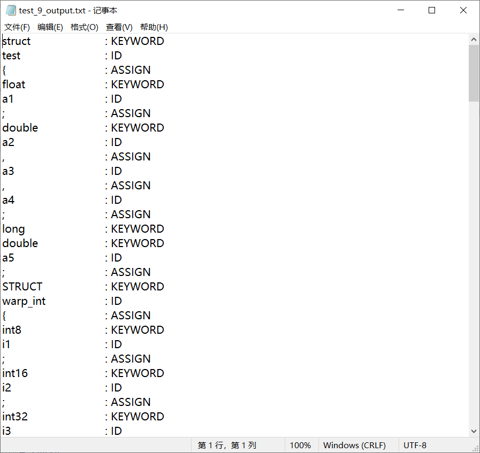Click the ID label next to warp_int
The height and width of the screenshot is (453, 480).
[116, 301]
